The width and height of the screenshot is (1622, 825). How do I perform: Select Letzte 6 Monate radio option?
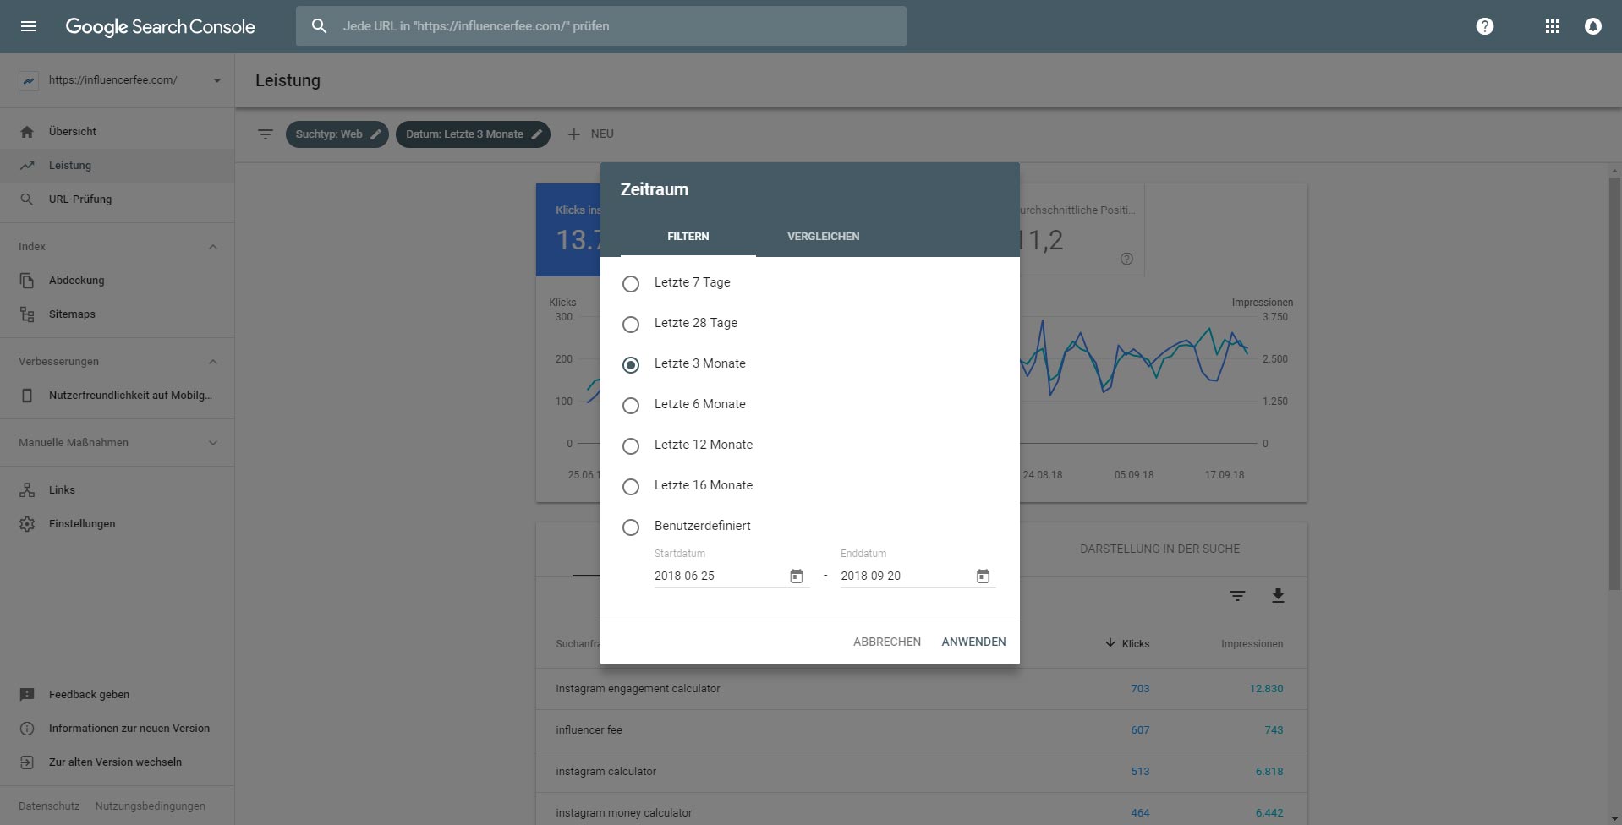pos(631,406)
